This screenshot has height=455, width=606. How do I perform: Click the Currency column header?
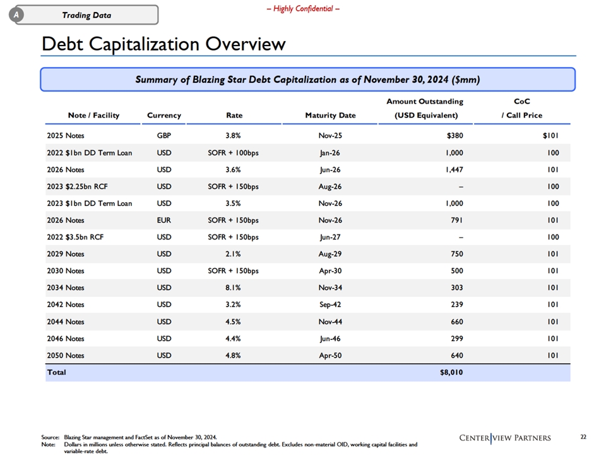164,115
